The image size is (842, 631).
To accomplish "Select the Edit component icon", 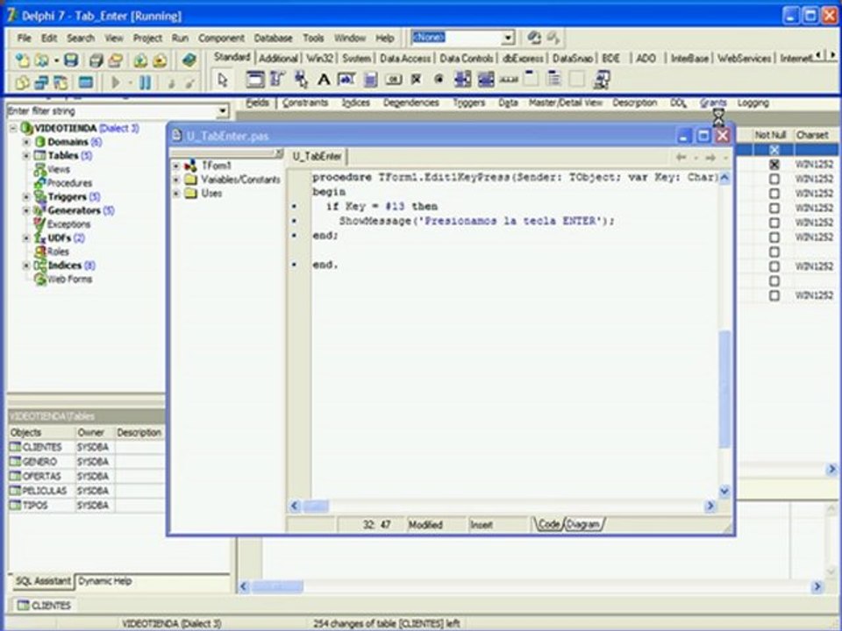I will 346,80.
